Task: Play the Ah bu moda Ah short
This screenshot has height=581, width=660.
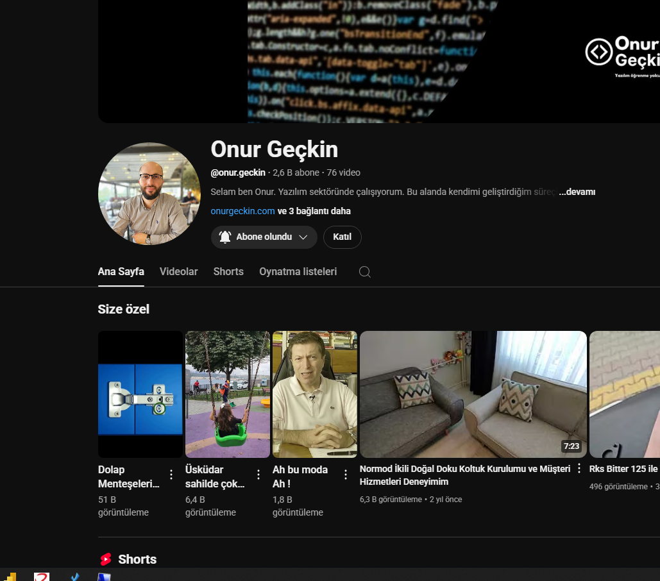Action: click(314, 394)
